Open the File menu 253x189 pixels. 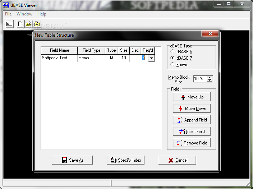[8, 14]
